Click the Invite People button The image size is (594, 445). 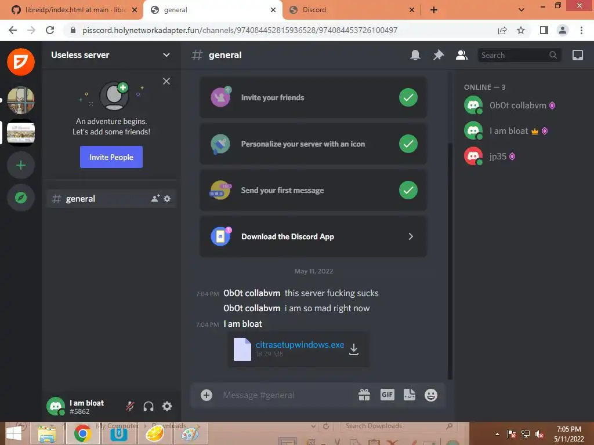(x=111, y=157)
